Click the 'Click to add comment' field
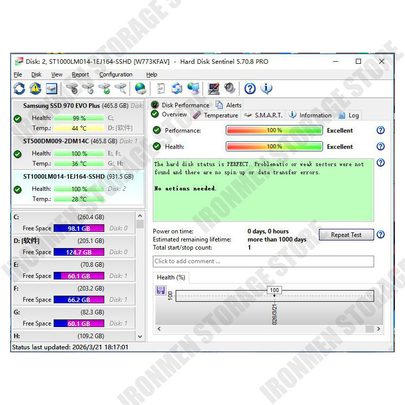The height and width of the screenshot is (405, 405). [263, 261]
